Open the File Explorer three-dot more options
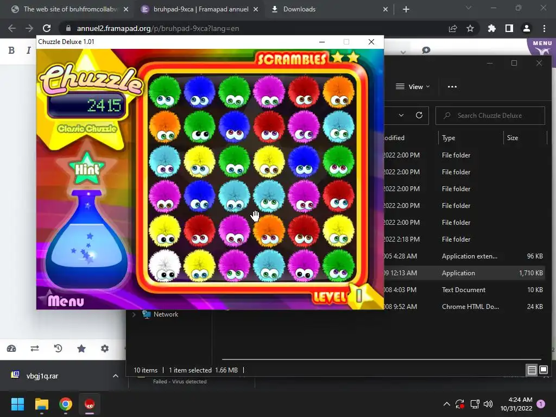556x417 pixels. [x=452, y=86]
